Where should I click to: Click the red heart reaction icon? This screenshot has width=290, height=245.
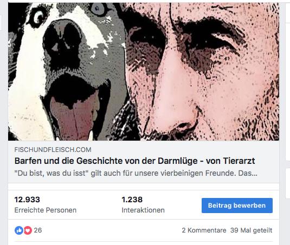click(28, 230)
